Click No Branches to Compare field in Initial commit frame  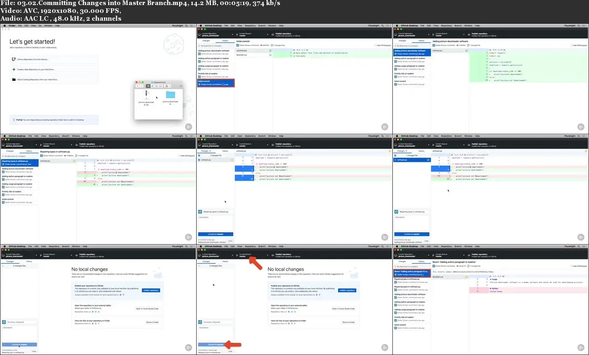[216, 46]
